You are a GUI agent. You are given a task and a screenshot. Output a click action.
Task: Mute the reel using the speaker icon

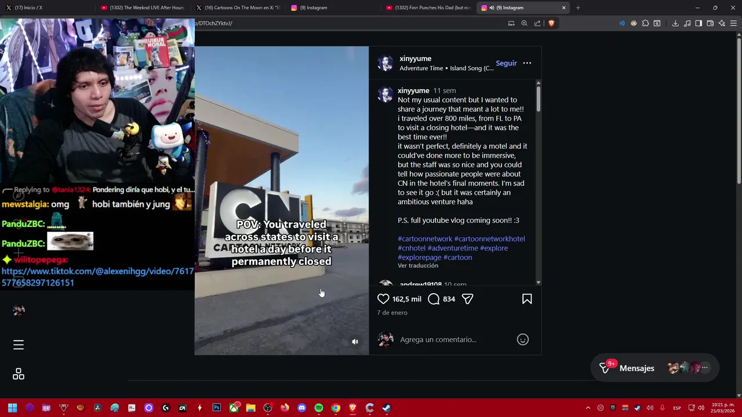[355, 342]
